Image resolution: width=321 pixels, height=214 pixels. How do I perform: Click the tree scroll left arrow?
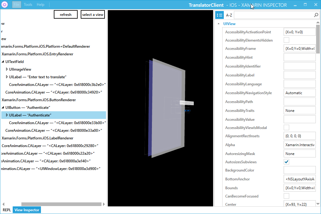point(3,204)
